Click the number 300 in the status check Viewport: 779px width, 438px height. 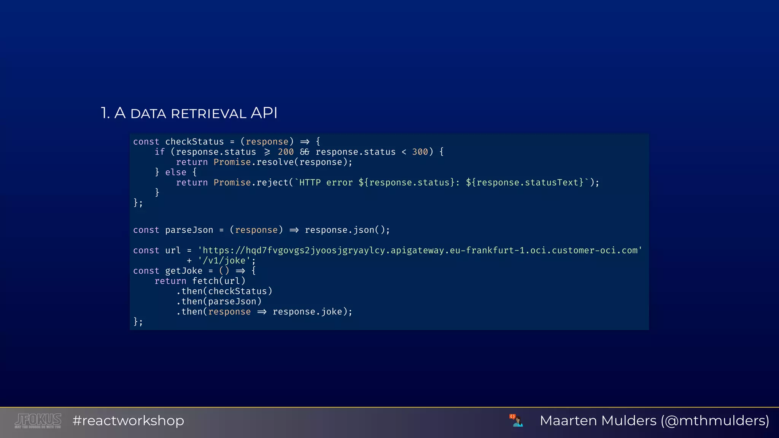pyautogui.click(x=420, y=152)
